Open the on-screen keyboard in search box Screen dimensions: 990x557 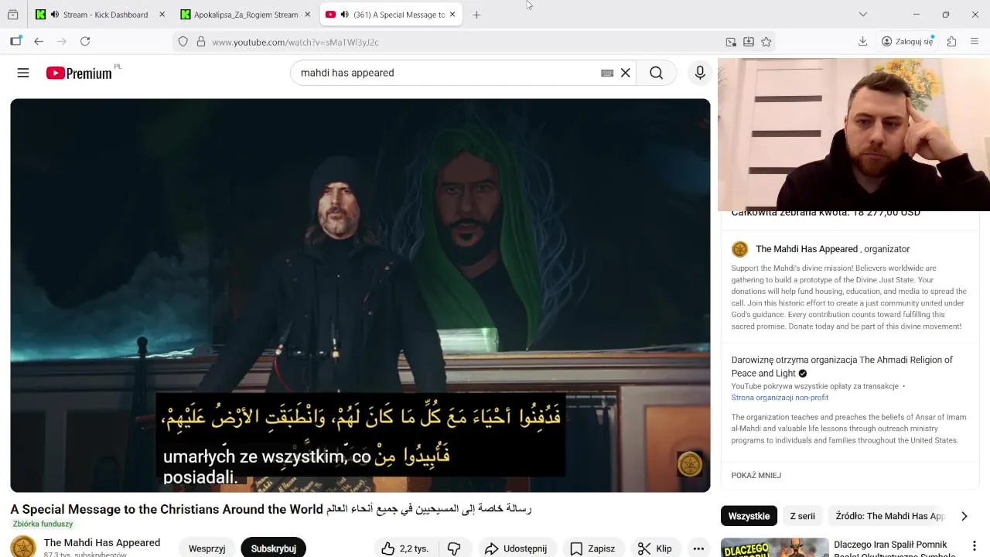pyautogui.click(x=607, y=73)
